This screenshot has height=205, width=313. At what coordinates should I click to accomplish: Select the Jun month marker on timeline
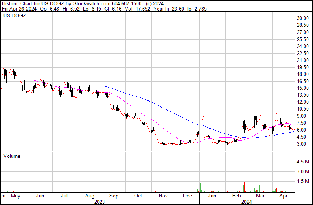[x=40, y=196]
